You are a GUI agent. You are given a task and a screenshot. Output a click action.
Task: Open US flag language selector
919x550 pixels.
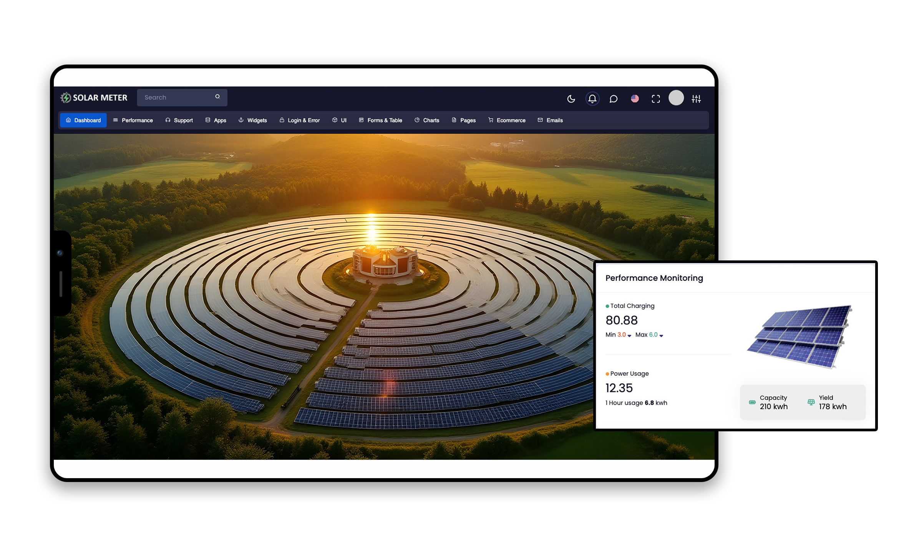pos(635,99)
